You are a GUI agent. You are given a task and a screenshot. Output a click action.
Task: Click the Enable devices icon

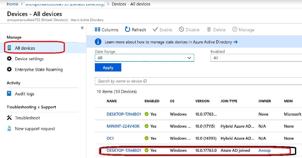162,30
